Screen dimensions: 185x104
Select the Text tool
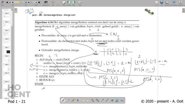[112, 100]
